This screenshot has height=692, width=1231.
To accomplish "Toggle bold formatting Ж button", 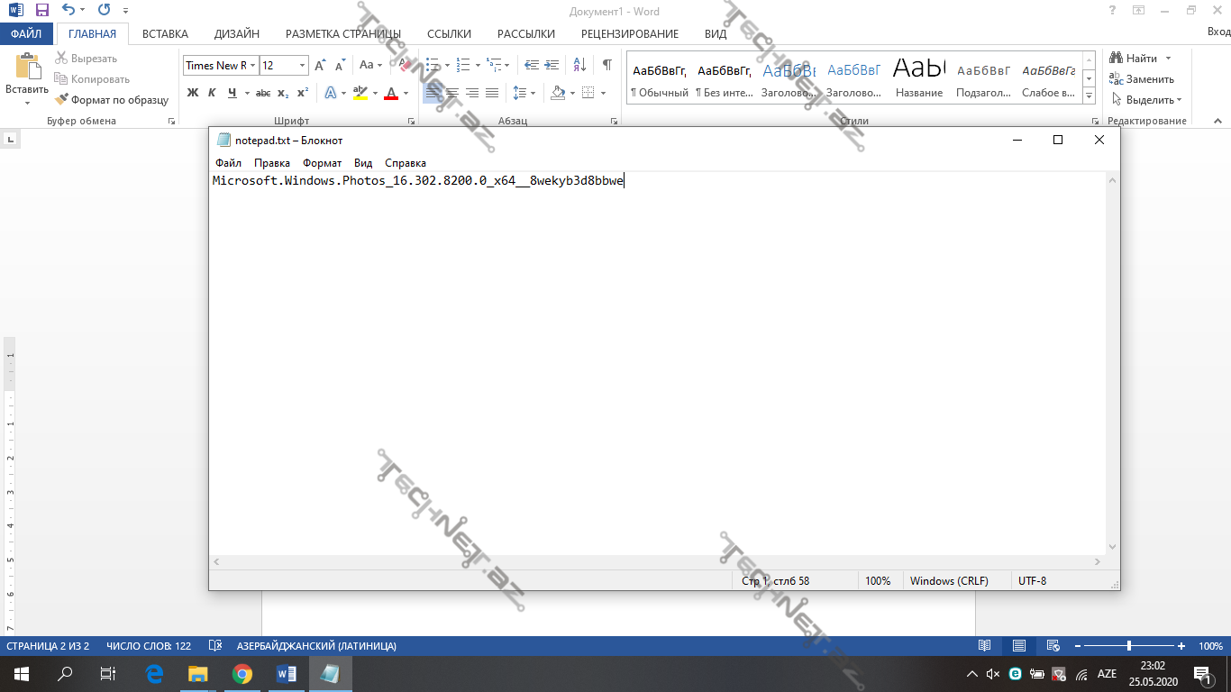I will tap(192, 93).
